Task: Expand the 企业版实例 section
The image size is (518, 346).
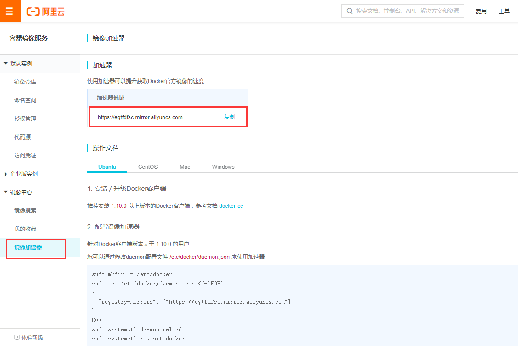Action: coord(6,174)
